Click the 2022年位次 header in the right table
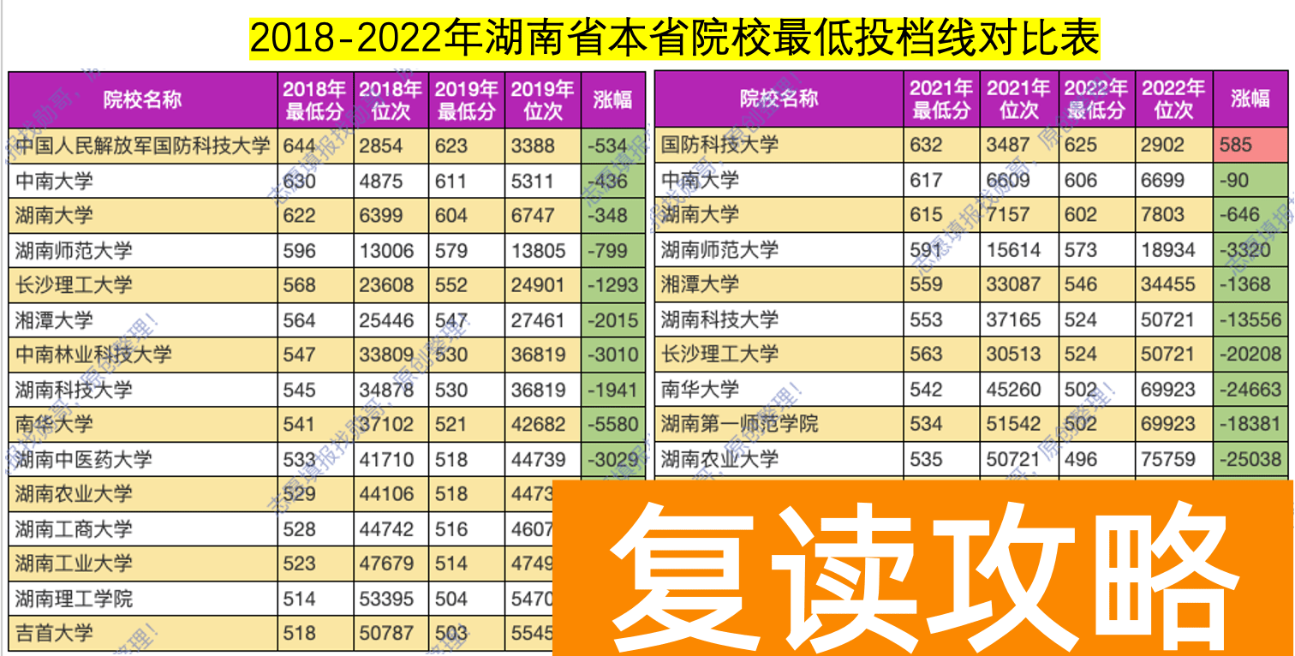Viewport: 1295px width, 656px height. (x=1173, y=98)
